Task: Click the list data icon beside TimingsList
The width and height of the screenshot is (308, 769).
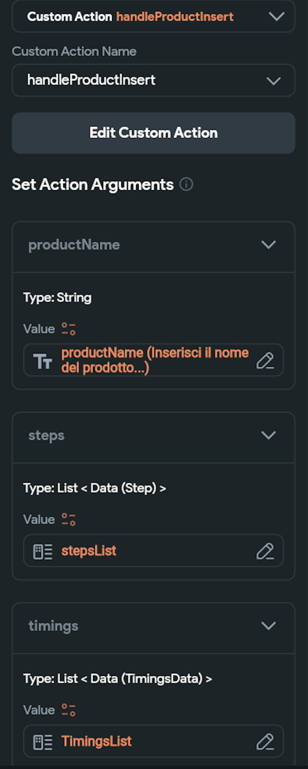Action: (x=43, y=742)
